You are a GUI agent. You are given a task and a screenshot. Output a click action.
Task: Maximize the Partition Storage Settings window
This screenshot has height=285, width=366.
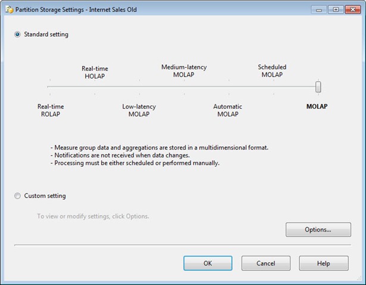pos(336,9)
